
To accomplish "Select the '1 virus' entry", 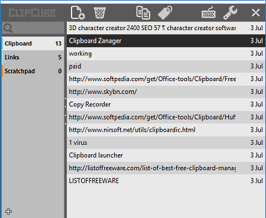I will click(166, 142).
